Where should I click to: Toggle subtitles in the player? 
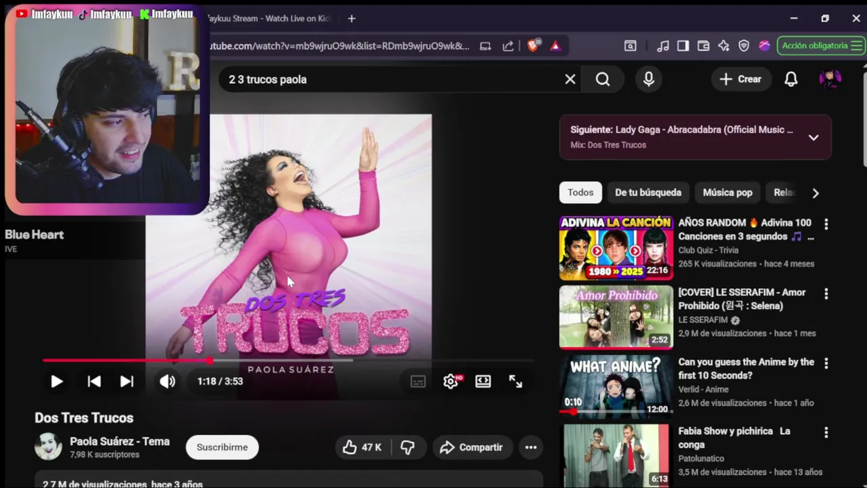418,382
